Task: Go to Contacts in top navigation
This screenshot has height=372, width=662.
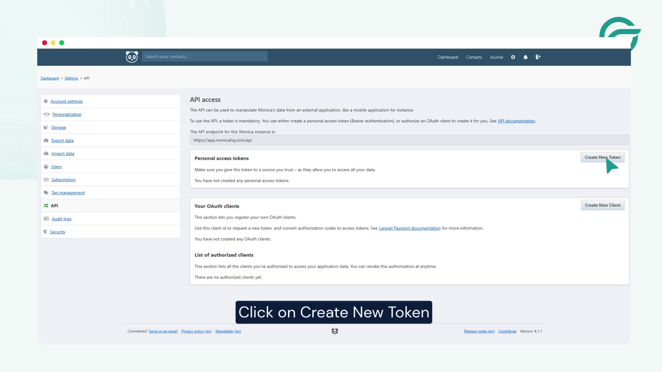Action: 474,57
